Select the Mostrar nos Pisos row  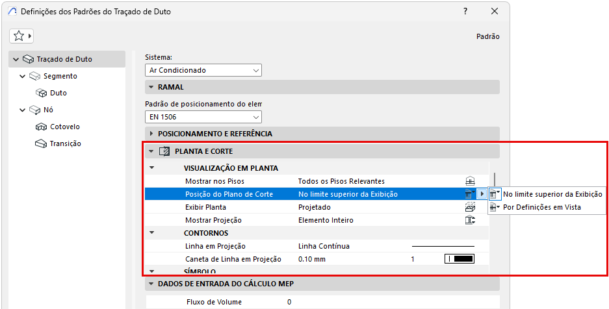point(317,181)
